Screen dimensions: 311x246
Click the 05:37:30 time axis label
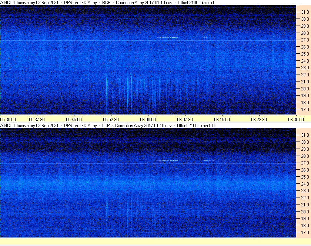[x=37, y=120]
